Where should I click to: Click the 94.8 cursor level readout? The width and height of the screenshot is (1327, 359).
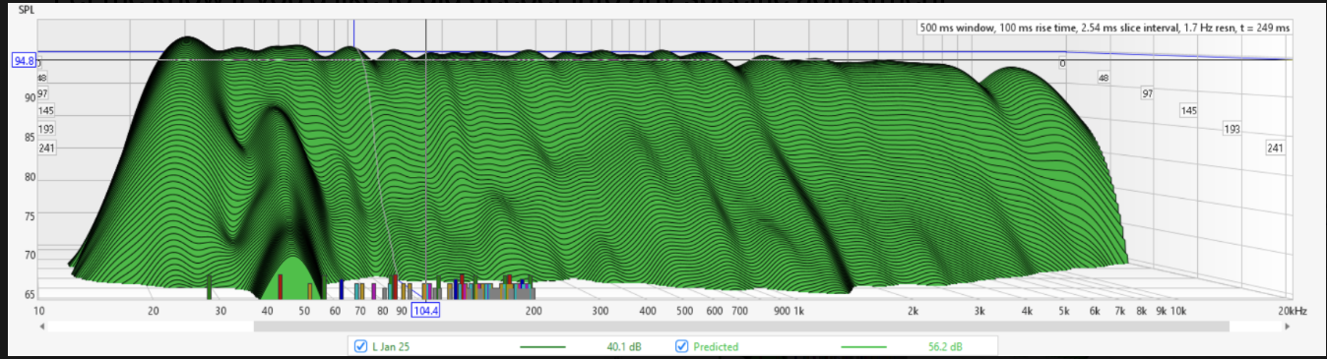tap(23, 61)
